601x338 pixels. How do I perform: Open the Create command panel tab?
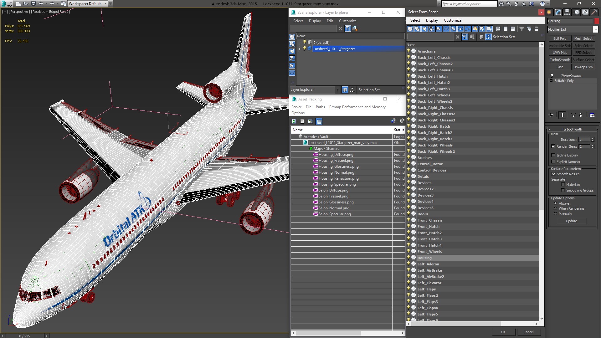(549, 12)
